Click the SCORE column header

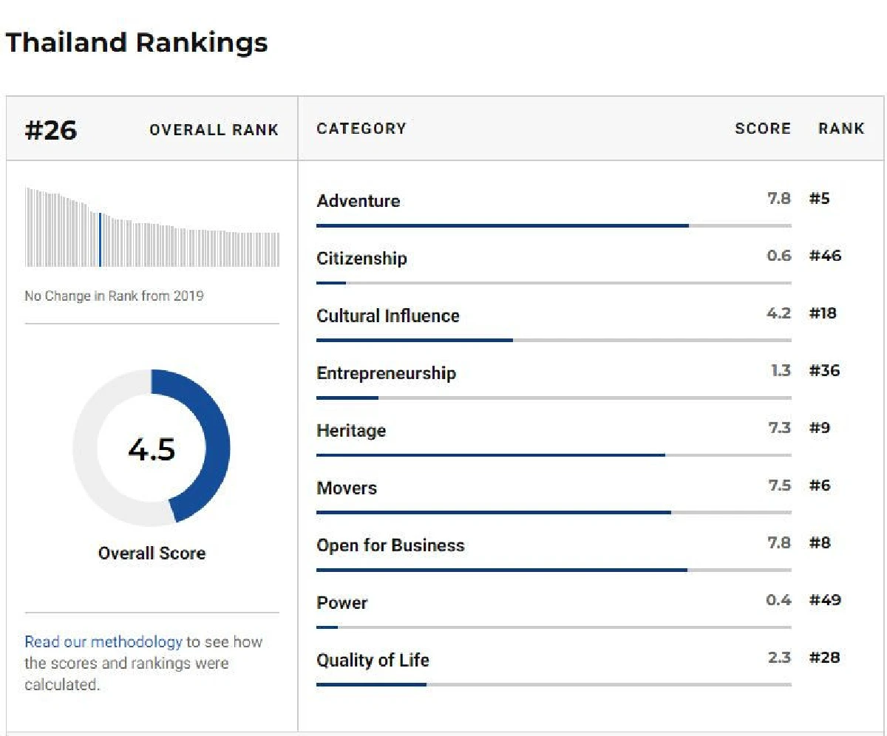762,129
